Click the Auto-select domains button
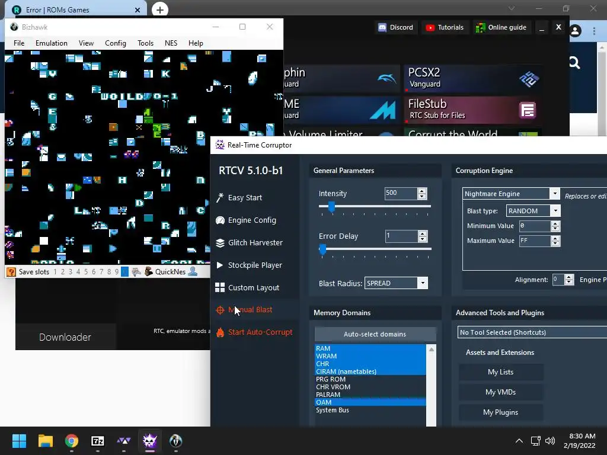The height and width of the screenshot is (455, 607). pos(375,334)
